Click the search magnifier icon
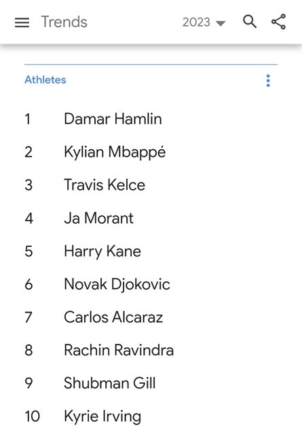The width and height of the screenshot is (302, 434). click(250, 22)
